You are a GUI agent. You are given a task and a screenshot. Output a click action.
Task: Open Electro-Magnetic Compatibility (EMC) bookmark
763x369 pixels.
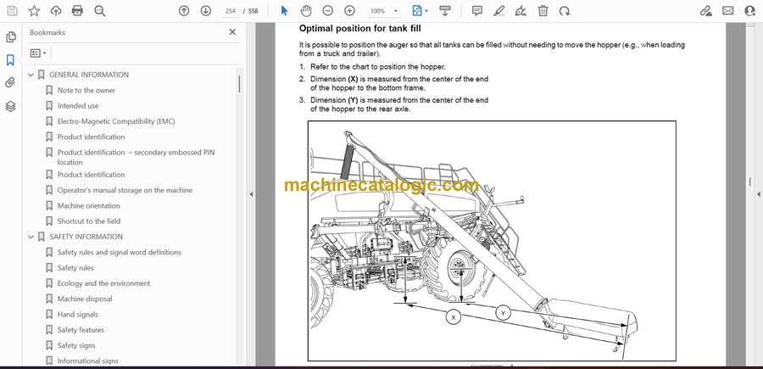(116, 121)
